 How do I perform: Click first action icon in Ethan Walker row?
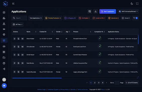(15, 39)
